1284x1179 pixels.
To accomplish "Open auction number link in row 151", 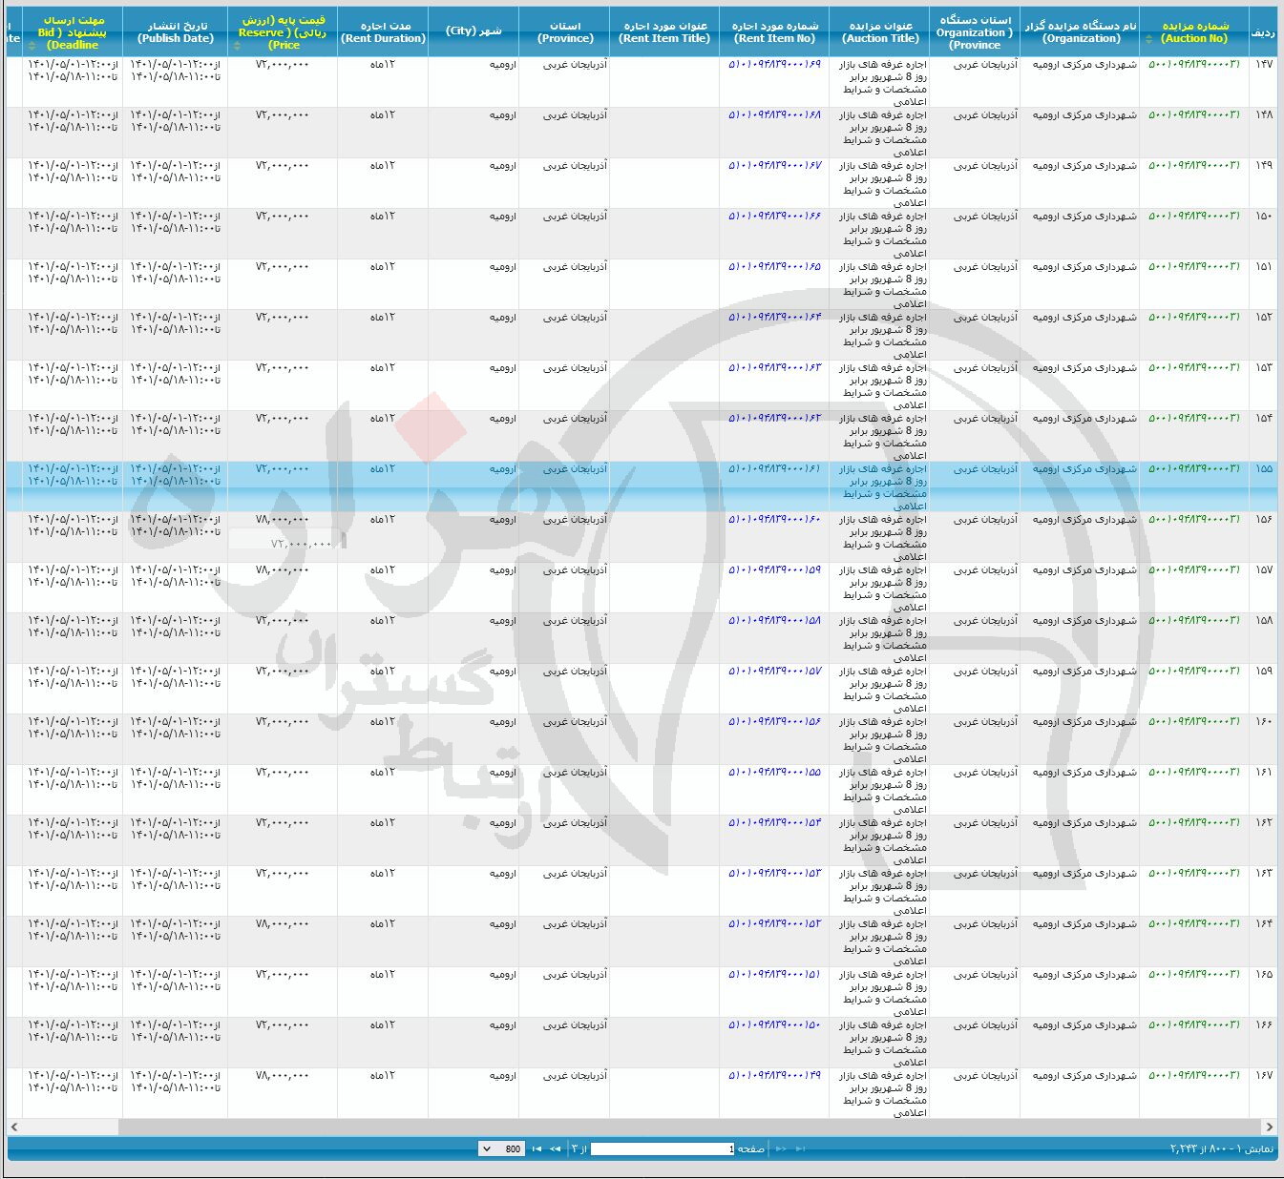I will (x=1193, y=266).
